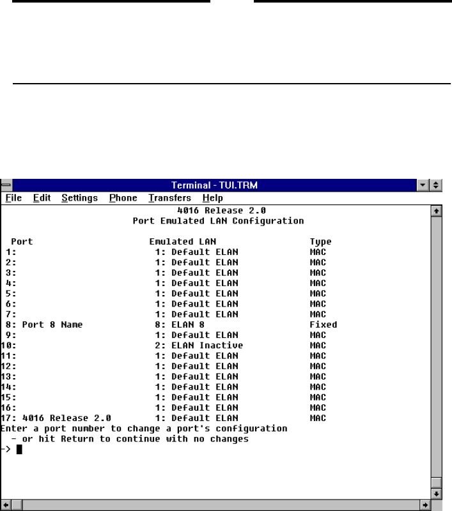Click the vertical scrollbar up arrow

[x=437, y=210]
